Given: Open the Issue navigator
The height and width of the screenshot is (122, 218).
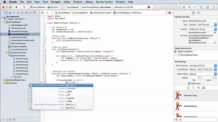Looking at the screenshot, I should (x=18, y=13).
